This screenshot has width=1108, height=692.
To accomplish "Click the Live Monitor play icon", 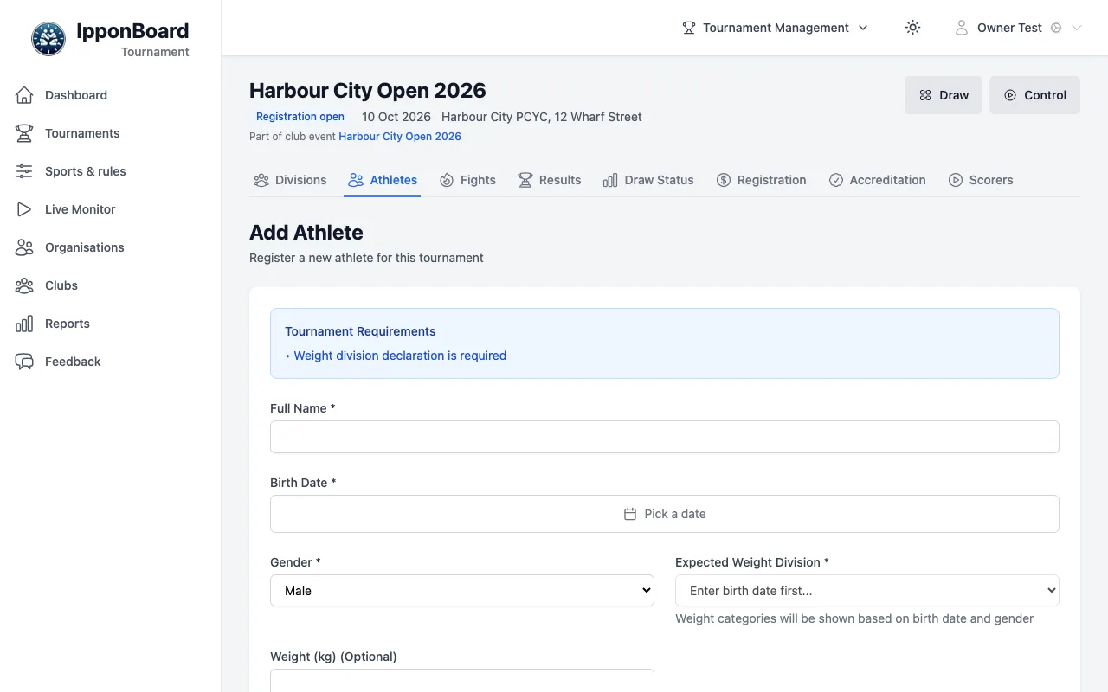I will point(24,209).
